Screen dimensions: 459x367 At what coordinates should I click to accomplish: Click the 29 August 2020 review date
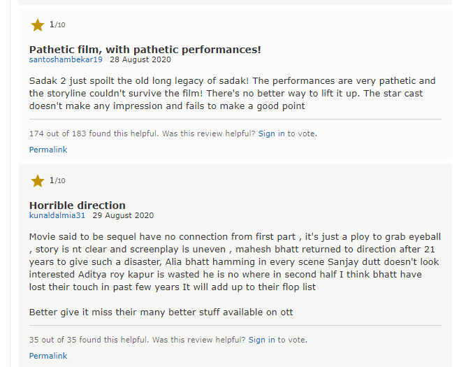(x=124, y=215)
